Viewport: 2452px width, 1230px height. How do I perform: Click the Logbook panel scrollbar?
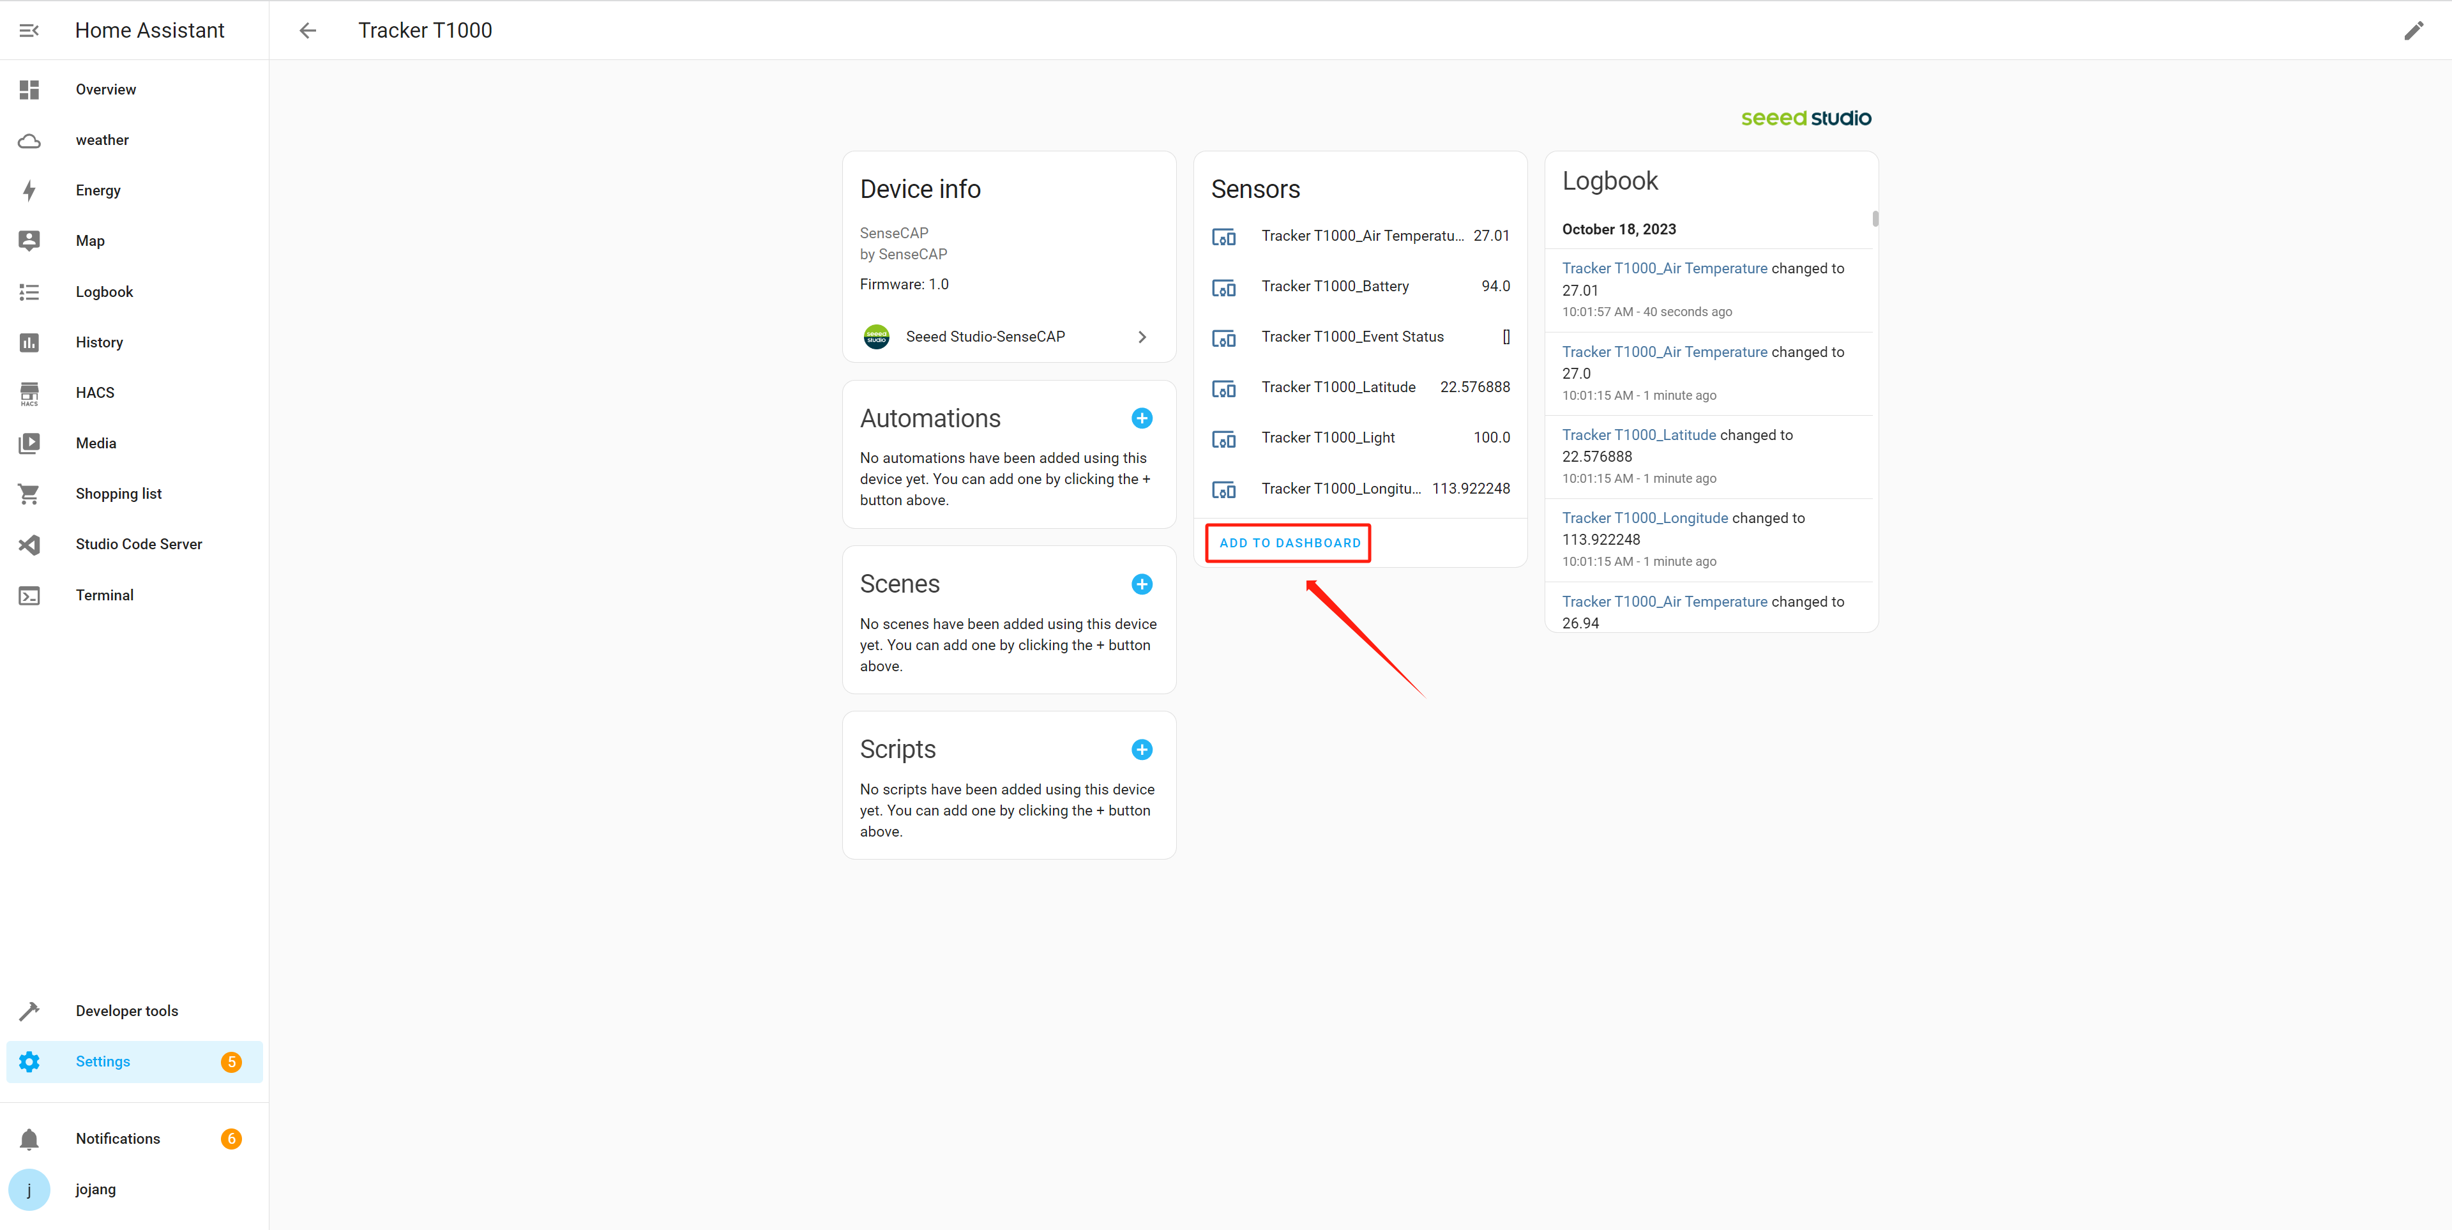[x=1874, y=219]
